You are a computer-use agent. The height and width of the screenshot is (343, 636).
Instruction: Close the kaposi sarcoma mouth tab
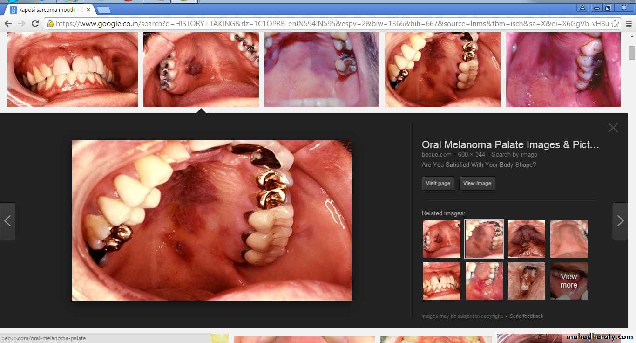click(x=88, y=9)
